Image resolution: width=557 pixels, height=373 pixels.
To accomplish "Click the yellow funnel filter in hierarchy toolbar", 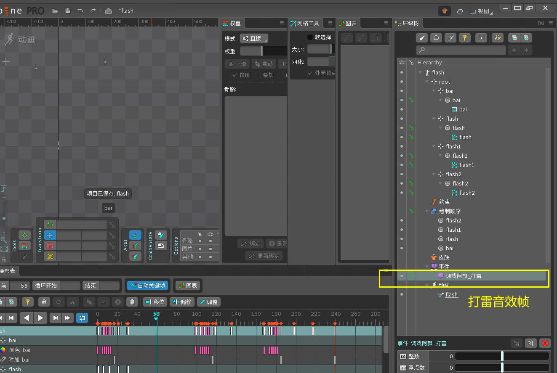I will [464, 38].
